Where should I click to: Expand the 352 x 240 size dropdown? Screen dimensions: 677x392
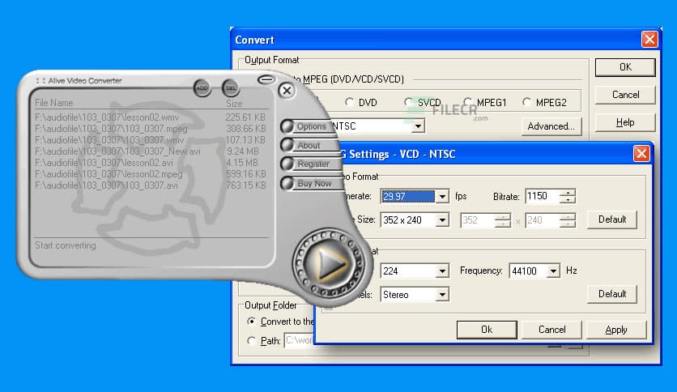pos(442,220)
